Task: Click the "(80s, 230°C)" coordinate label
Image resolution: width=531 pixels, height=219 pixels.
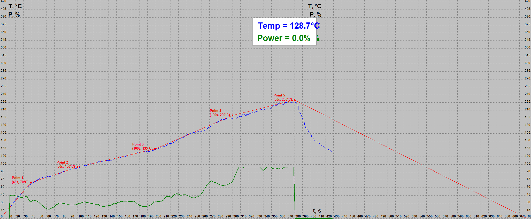Action: [x=283, y=99]
